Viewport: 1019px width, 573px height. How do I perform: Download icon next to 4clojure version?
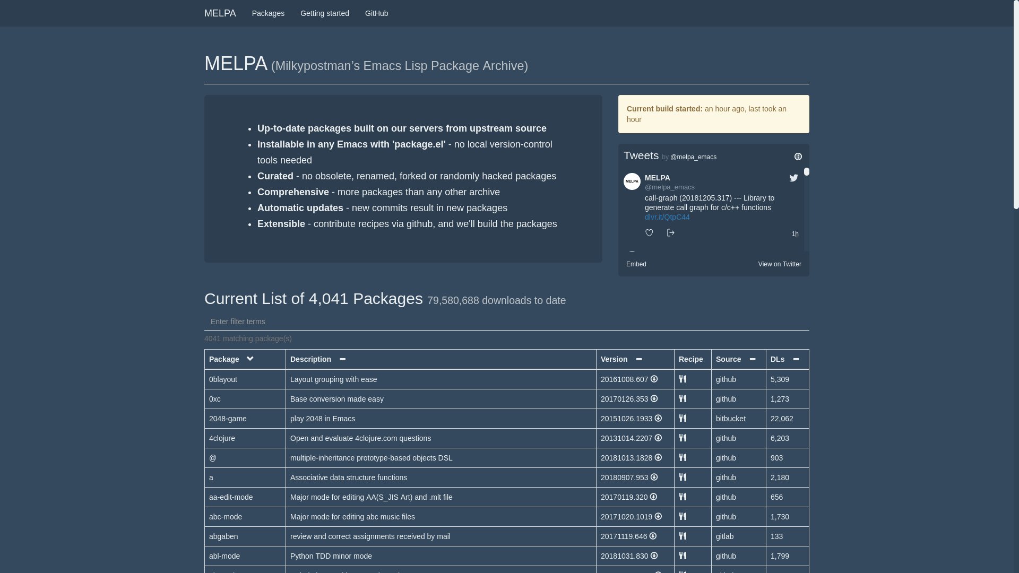[658, 438]
